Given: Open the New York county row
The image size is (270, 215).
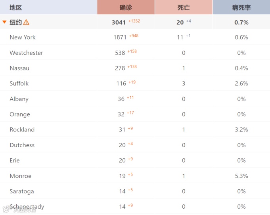Looking at the screenshot, I should coord(135,37).
